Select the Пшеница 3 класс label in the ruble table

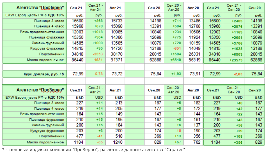(49, 21)
